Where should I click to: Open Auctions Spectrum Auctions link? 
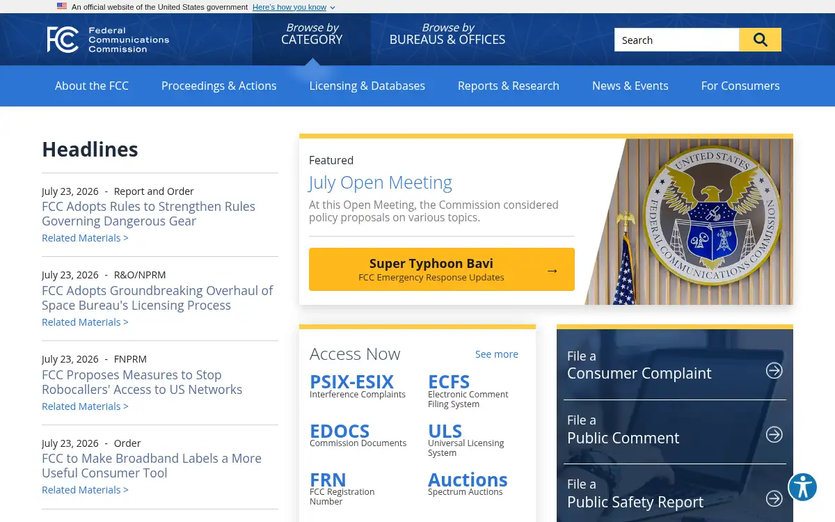coord(468,483)
